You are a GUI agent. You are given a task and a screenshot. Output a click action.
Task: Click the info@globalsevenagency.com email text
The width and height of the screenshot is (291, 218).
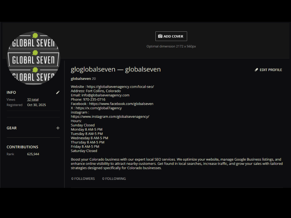click(x=105, y=95)
